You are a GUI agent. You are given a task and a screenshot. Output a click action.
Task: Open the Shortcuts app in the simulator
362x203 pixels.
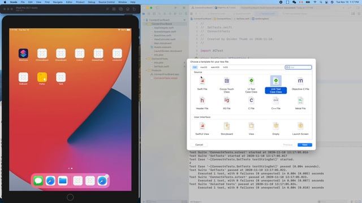pyautogui.click(x=23, y=54)
